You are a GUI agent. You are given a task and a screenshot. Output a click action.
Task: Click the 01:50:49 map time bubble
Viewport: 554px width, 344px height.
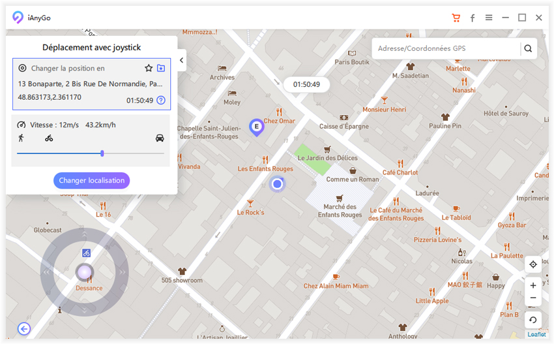click(306, 85)
